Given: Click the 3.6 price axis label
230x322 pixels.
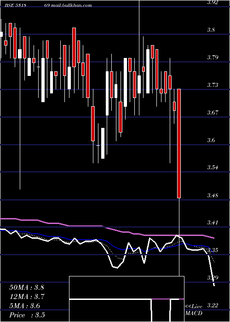Looking at the screenshot, I should [211, 140].
